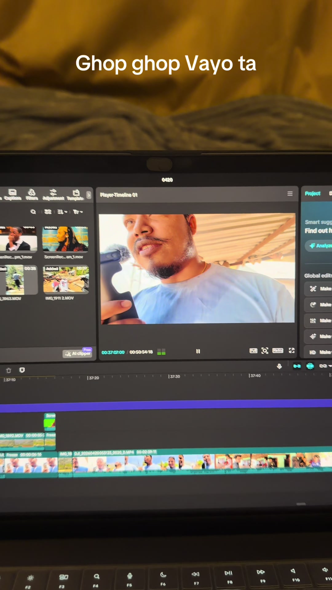
Task: Click the 37:30 ruler mark
Action: [174, 376]
